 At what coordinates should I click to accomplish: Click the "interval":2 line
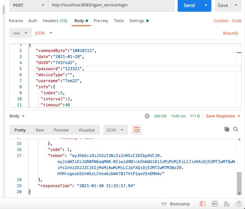click(x=56, y=99)
